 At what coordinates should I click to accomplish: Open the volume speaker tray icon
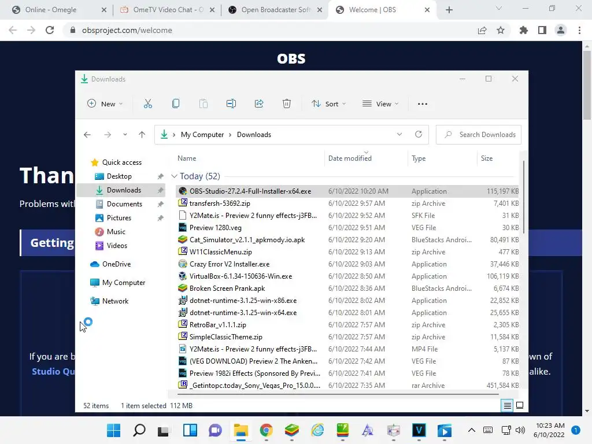point(520,430)
